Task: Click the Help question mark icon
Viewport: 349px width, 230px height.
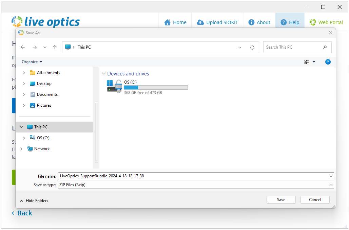Action: (283, 22)
